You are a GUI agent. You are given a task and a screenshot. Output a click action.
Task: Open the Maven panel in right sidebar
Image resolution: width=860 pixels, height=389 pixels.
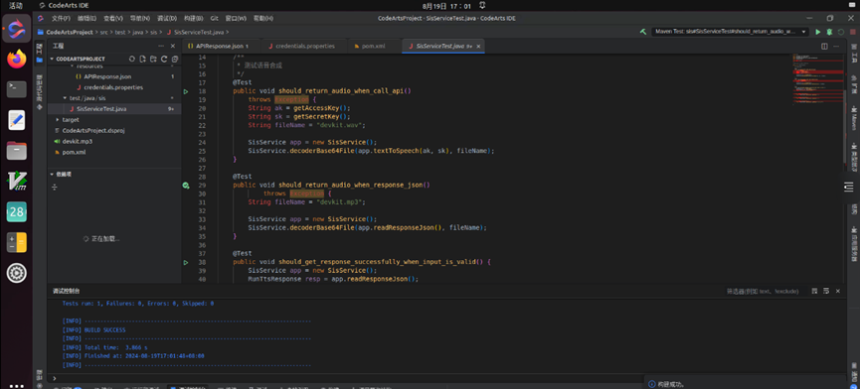point(854,119)
